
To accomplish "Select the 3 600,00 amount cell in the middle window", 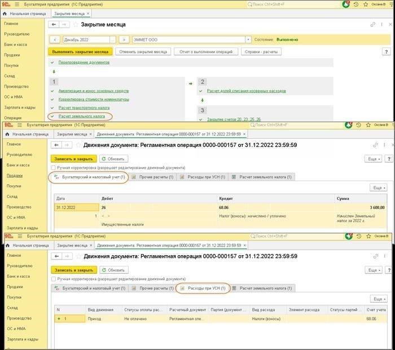I will pyautogui.click(x=361, y=207).
